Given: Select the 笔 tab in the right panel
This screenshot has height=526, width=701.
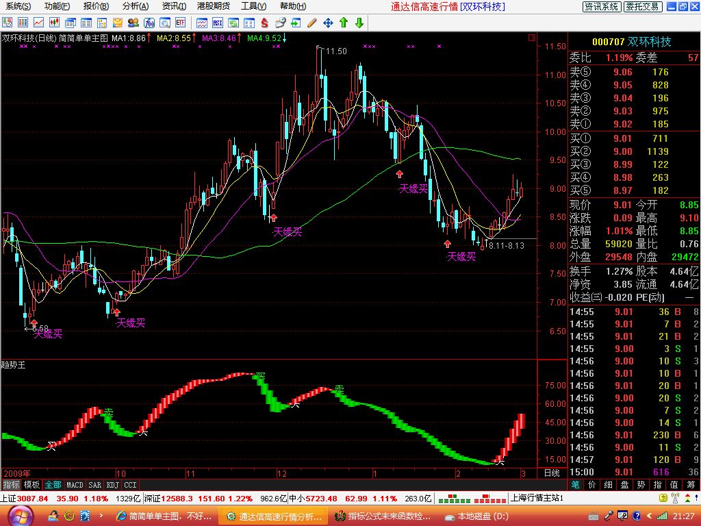Looking at the screenshot, I should (x=575, y=485).
